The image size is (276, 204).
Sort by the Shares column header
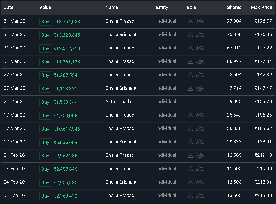[234, 8]
